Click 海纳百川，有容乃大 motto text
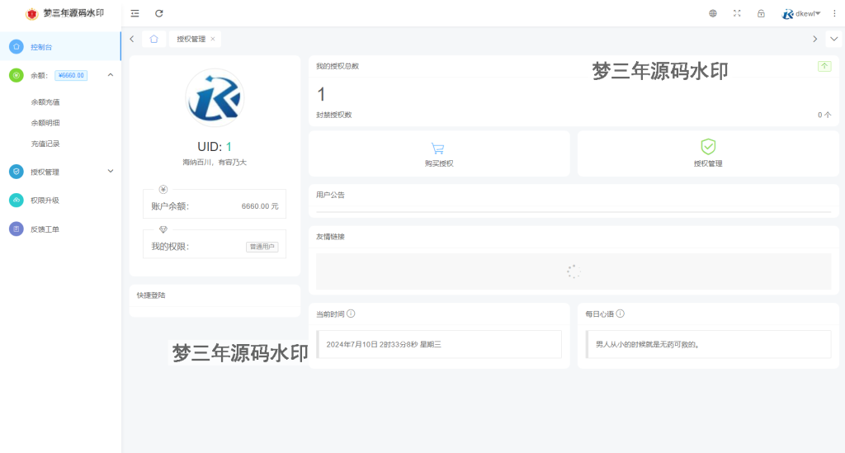The width and height of the screenshot is (845, 453). (215, 162)
